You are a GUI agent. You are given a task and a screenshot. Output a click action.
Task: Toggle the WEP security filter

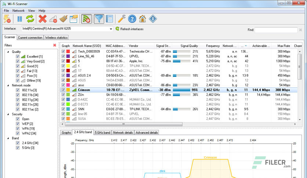click(18, 124)
